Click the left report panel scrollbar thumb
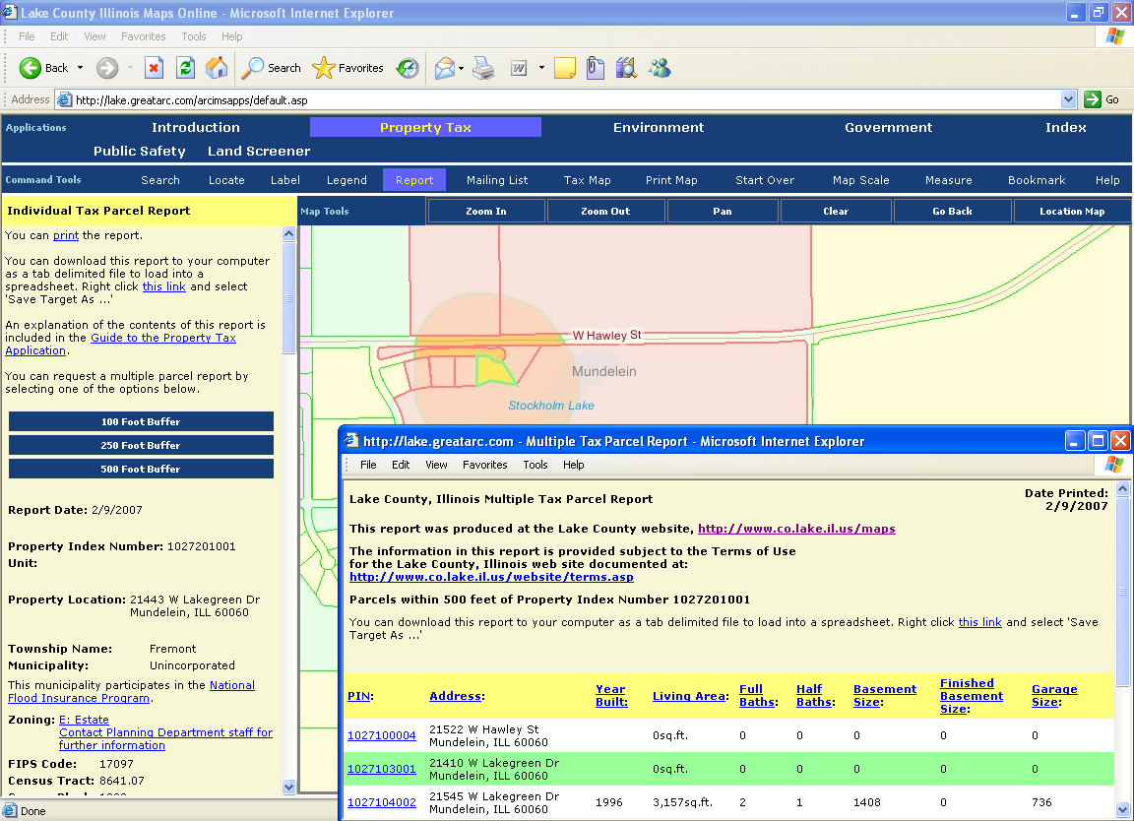Image resolution: width=1134 pixels, height=821 pixels. (288, 297)
